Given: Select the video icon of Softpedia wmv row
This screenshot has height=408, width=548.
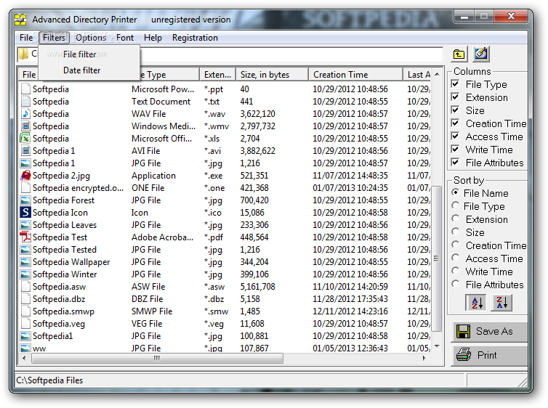Looking at the screenshot, I should 25,126.
